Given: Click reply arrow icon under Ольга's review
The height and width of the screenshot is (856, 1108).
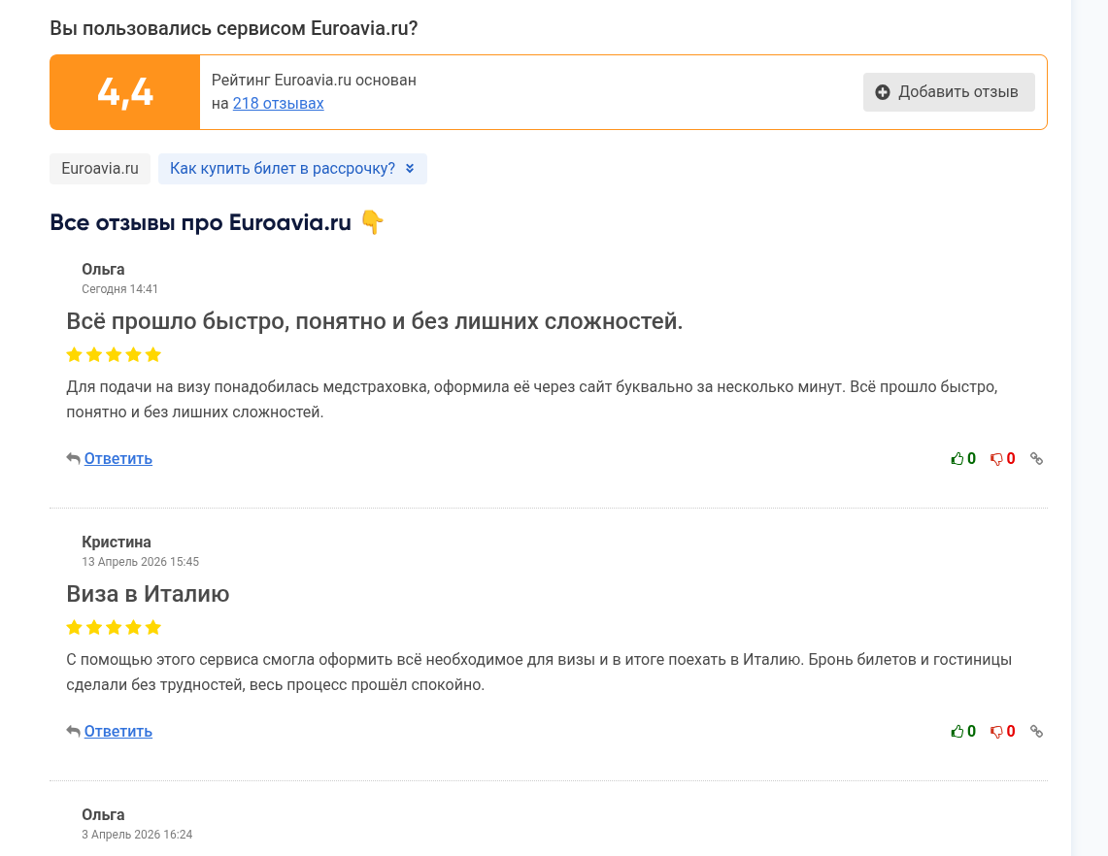Looking at the screenshot, I should click(73, 458).
